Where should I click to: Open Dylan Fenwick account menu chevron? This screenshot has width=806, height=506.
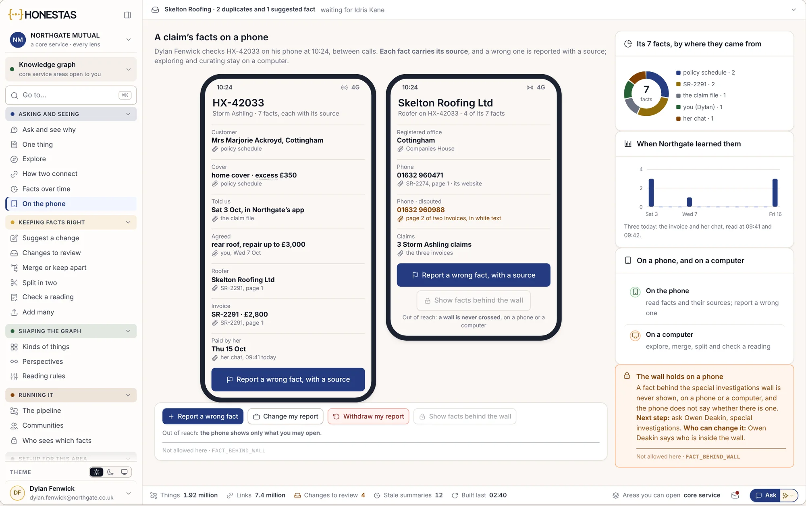(129, 493)
